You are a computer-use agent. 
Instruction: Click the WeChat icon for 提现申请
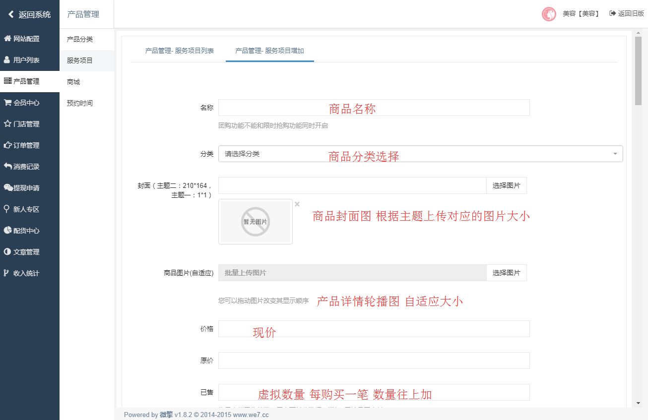coord(8,188)
